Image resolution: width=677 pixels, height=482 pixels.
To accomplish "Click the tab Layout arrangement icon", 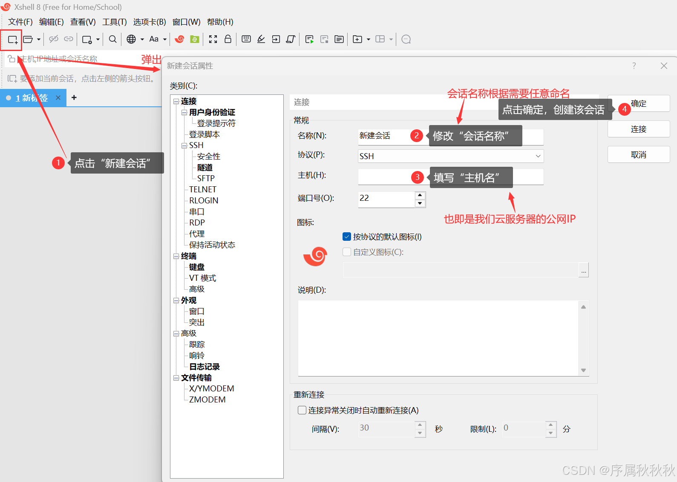I will point(380,39).
